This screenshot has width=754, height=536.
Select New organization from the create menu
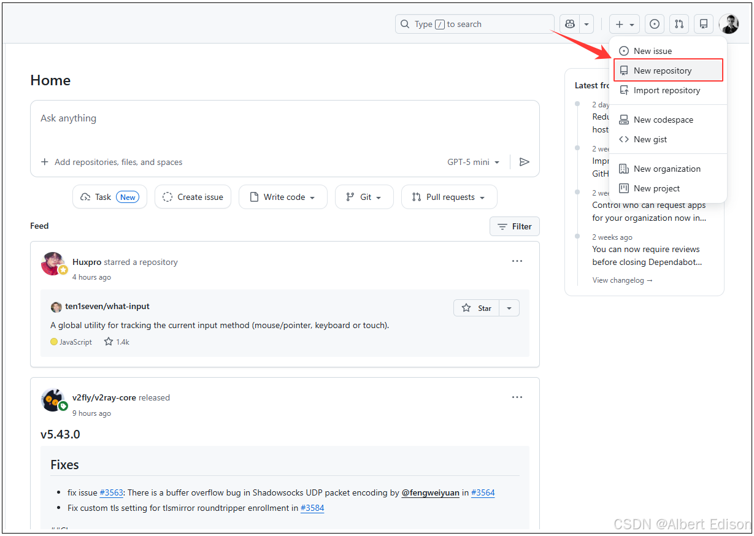(668, 169)
